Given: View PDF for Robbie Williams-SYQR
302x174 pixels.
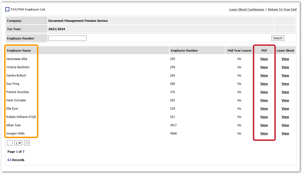Looking at the screenshot, I should 264,117.
